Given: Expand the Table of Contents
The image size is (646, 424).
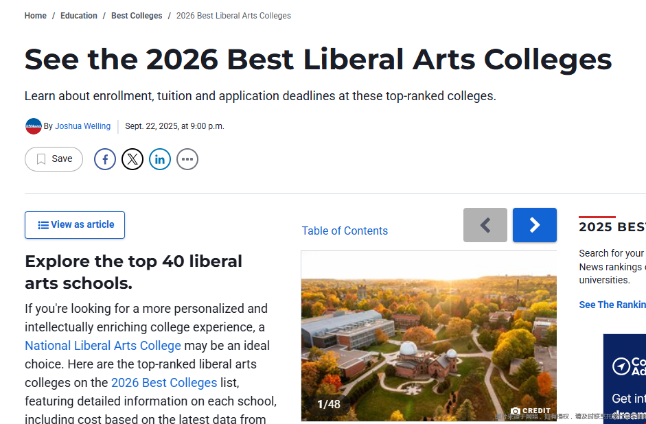Looking at the screenshot, I should click(x=345, y=231).
